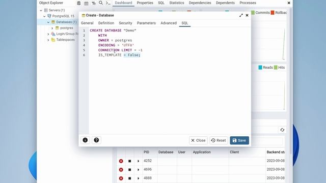The height and width of the screenshot is (183, 326).
Task: Open the Parameters tab
Action: click(146, 23)
